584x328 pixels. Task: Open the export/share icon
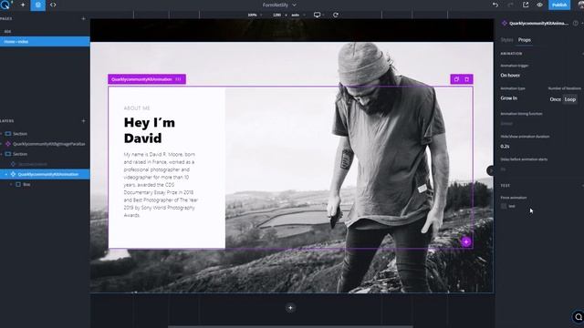526,5
